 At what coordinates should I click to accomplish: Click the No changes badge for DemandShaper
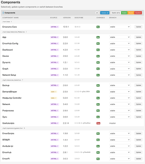(98, 92)
